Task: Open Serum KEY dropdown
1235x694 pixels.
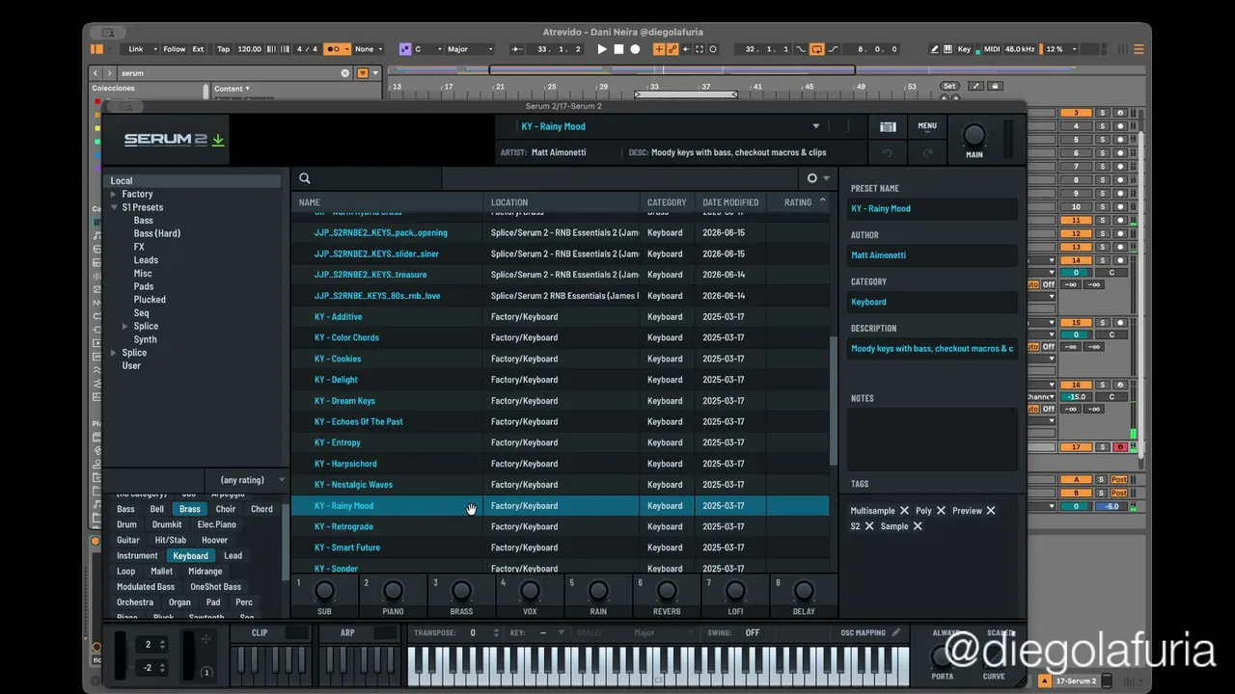Action: tap(543, 633)
